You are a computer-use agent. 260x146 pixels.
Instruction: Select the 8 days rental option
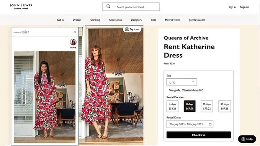point(190,106)
